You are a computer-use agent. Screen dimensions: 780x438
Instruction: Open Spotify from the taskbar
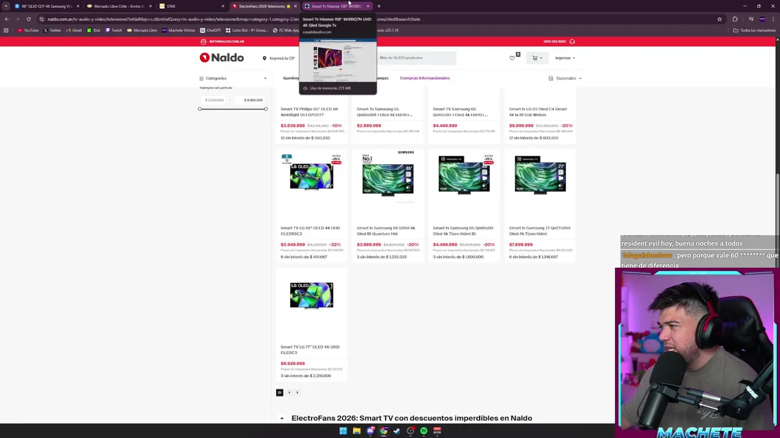[424, 431]
